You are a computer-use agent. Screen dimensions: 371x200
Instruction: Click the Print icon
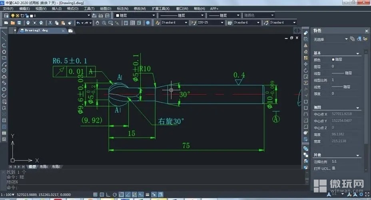[x=28, y=23]
